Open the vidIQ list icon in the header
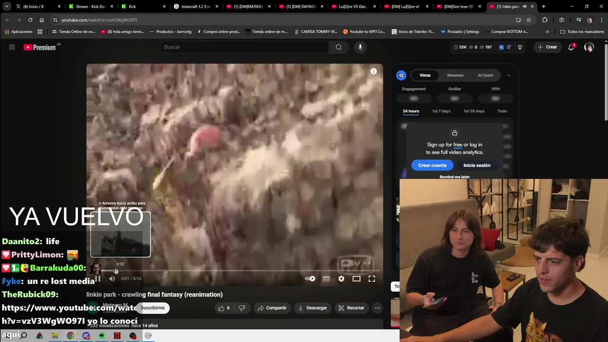 [x=509, y=47]
